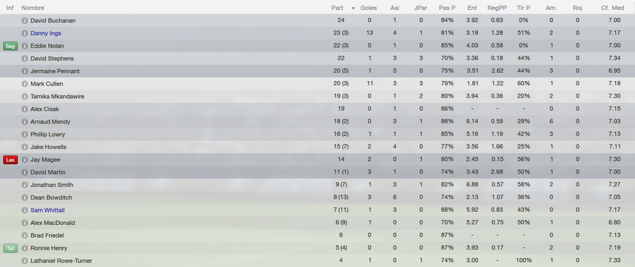The height and width of the screenshot is (267, 635).
Task: Open info icon for Lathaniel Rowe-Turner
Action: tap(25, 261)
